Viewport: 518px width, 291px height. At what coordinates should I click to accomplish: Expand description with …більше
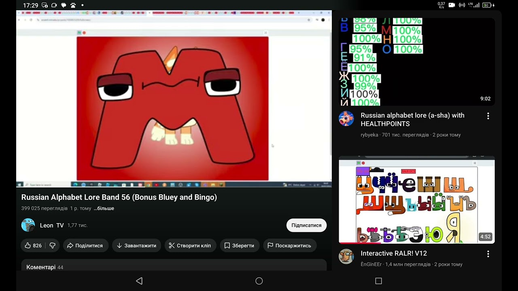(104, 208)
